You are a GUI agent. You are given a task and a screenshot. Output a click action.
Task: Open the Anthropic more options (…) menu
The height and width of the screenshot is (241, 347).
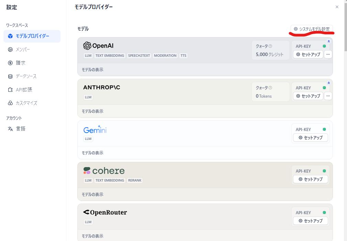(x=328, y=96)
